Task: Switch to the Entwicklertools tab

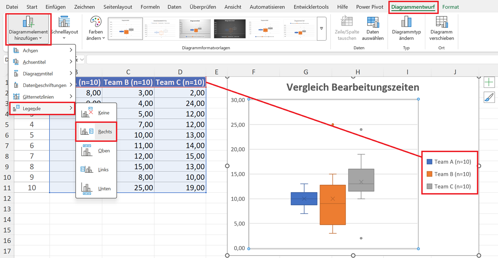Action: tap(311, 7)
